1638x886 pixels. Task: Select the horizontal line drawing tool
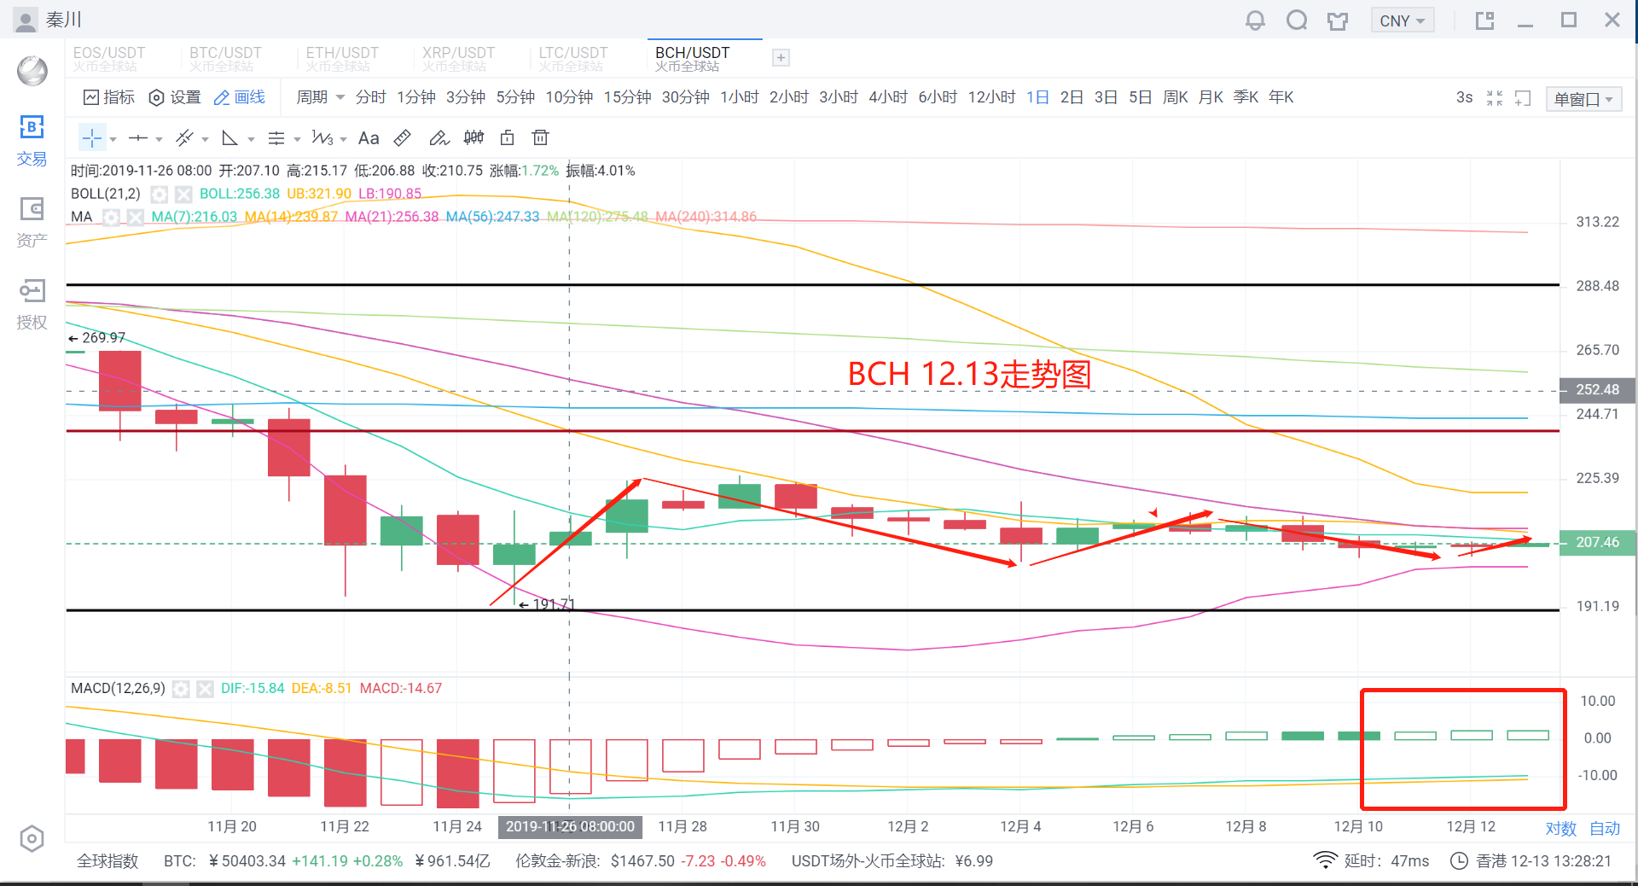coord(138,137)
